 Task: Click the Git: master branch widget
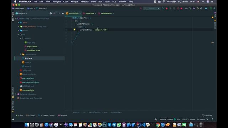201,119
